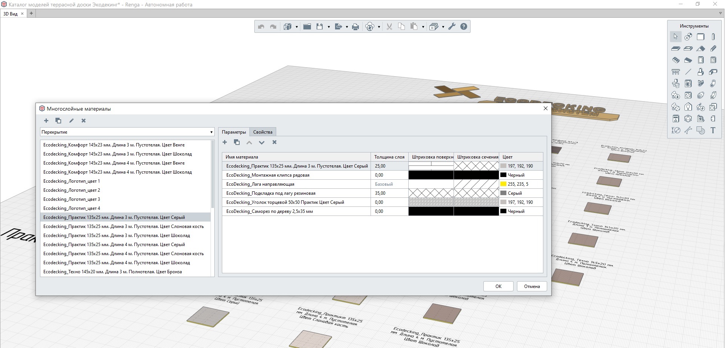
Task: Switch to the Свойства tab
Action: click(263, 132)
